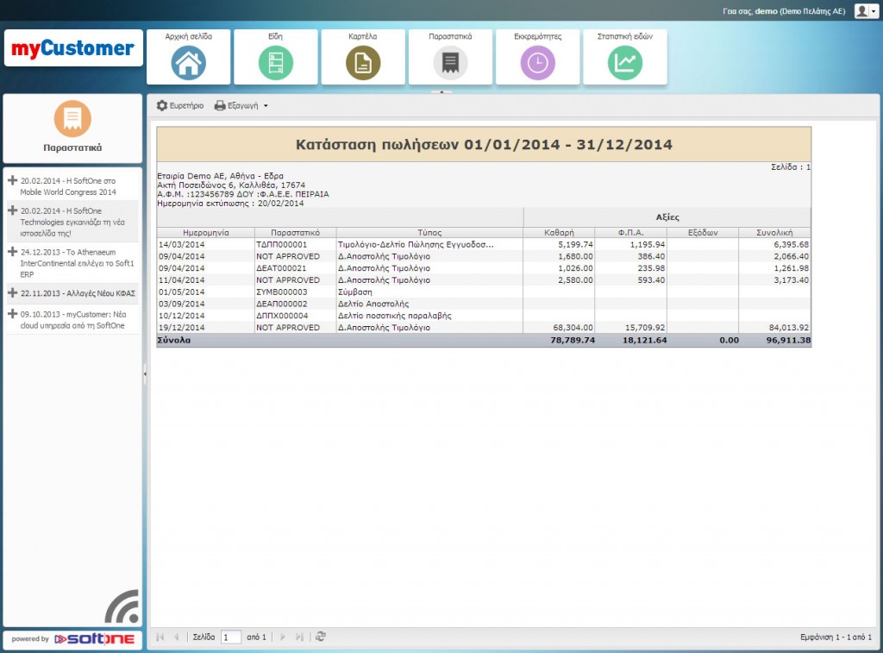
Task: Open the Στατιστική ειδών chart icon
Action: 625,62
